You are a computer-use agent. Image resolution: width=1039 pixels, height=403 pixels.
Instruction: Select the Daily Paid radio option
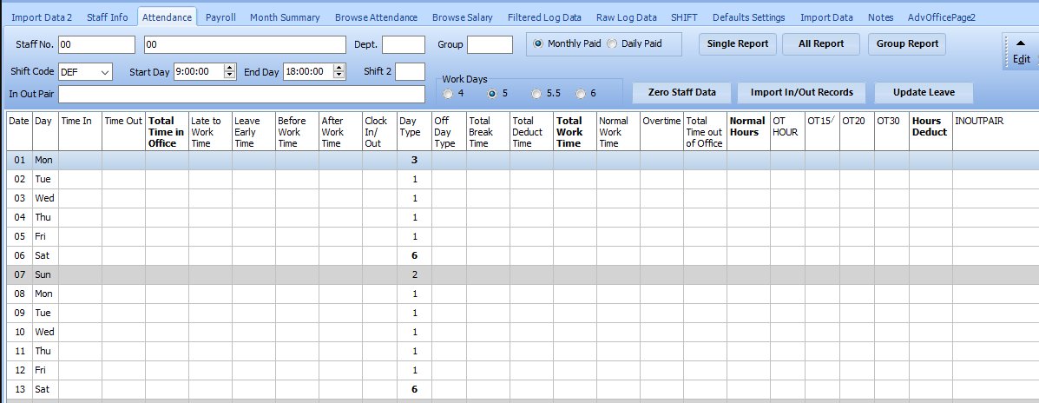(x=611, y=43)
